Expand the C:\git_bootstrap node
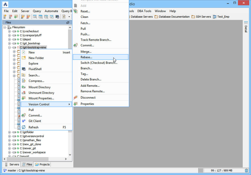This screenshot has width=251, height=175. 10,43
